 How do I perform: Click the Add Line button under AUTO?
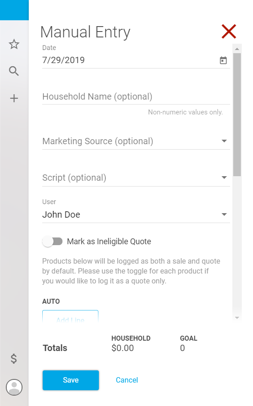[x=70, y=316]
